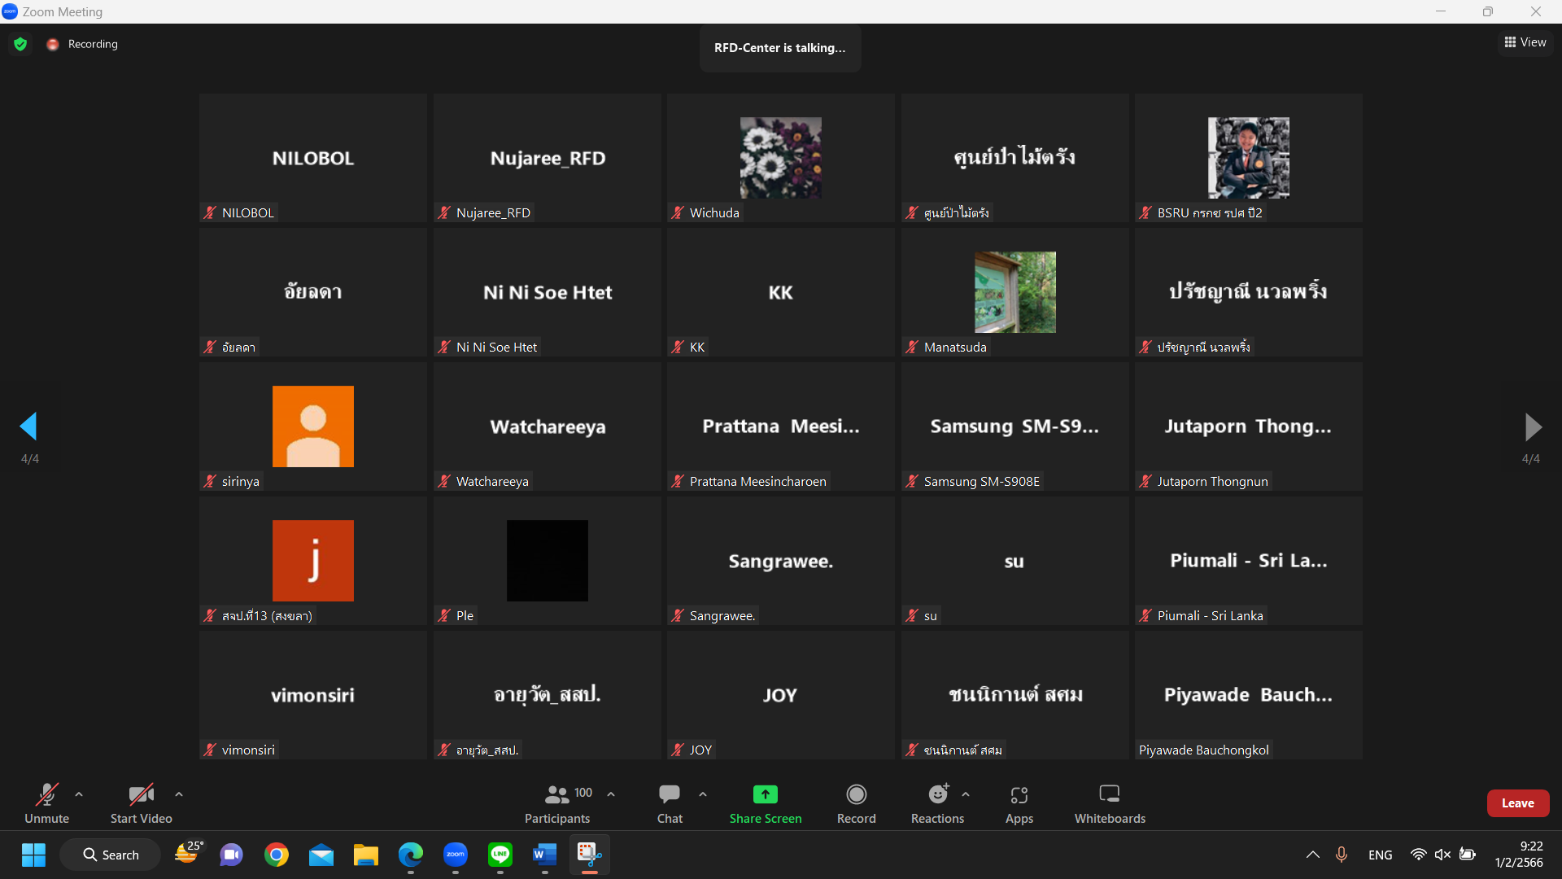Click the green encryption shield icon
Screen dimensions: 1562x879
[20, 44]
